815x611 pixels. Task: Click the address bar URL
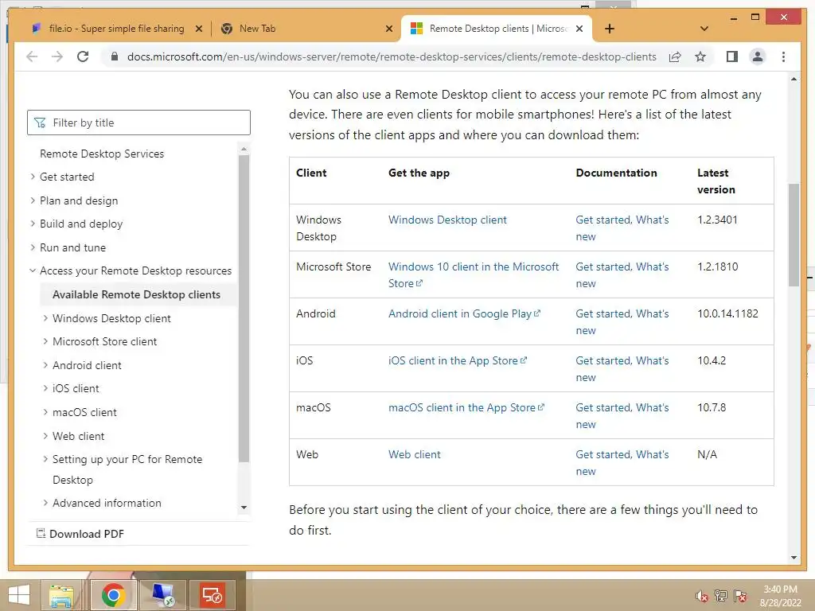click(x=392, y=56)
